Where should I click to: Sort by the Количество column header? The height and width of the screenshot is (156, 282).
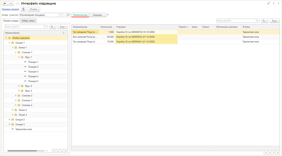click(x=107, y=27)
